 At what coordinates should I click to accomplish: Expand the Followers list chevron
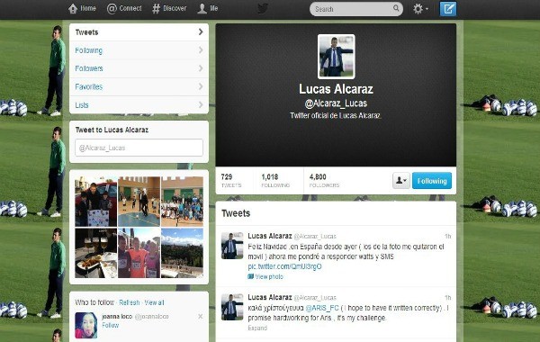pos(201,68)
